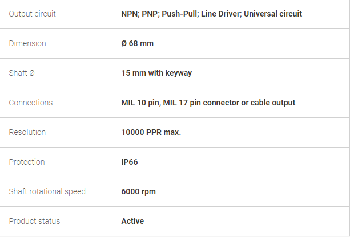Select the 10000 PPR max. value
Image resolution: width=350 pixels, height=237 pixels.
[151, 132]
